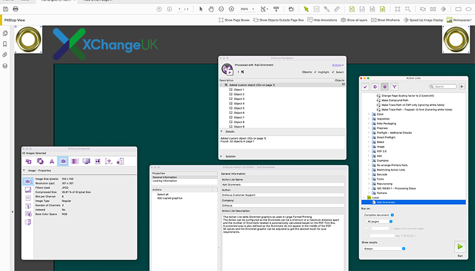Open the Workspaces dropdown
Viewport: 475px width, 271px height.
click(x=459, y=20)
